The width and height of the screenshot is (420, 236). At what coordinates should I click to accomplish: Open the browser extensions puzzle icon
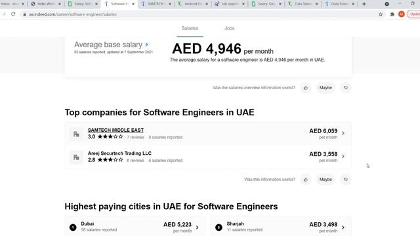392,14
